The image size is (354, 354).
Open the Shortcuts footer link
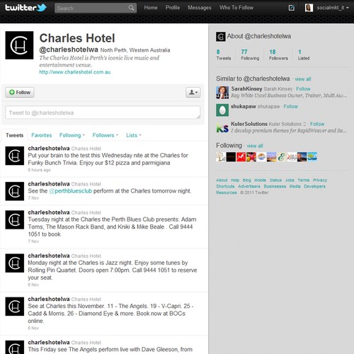pyautogui.click(x=225, y=186)
